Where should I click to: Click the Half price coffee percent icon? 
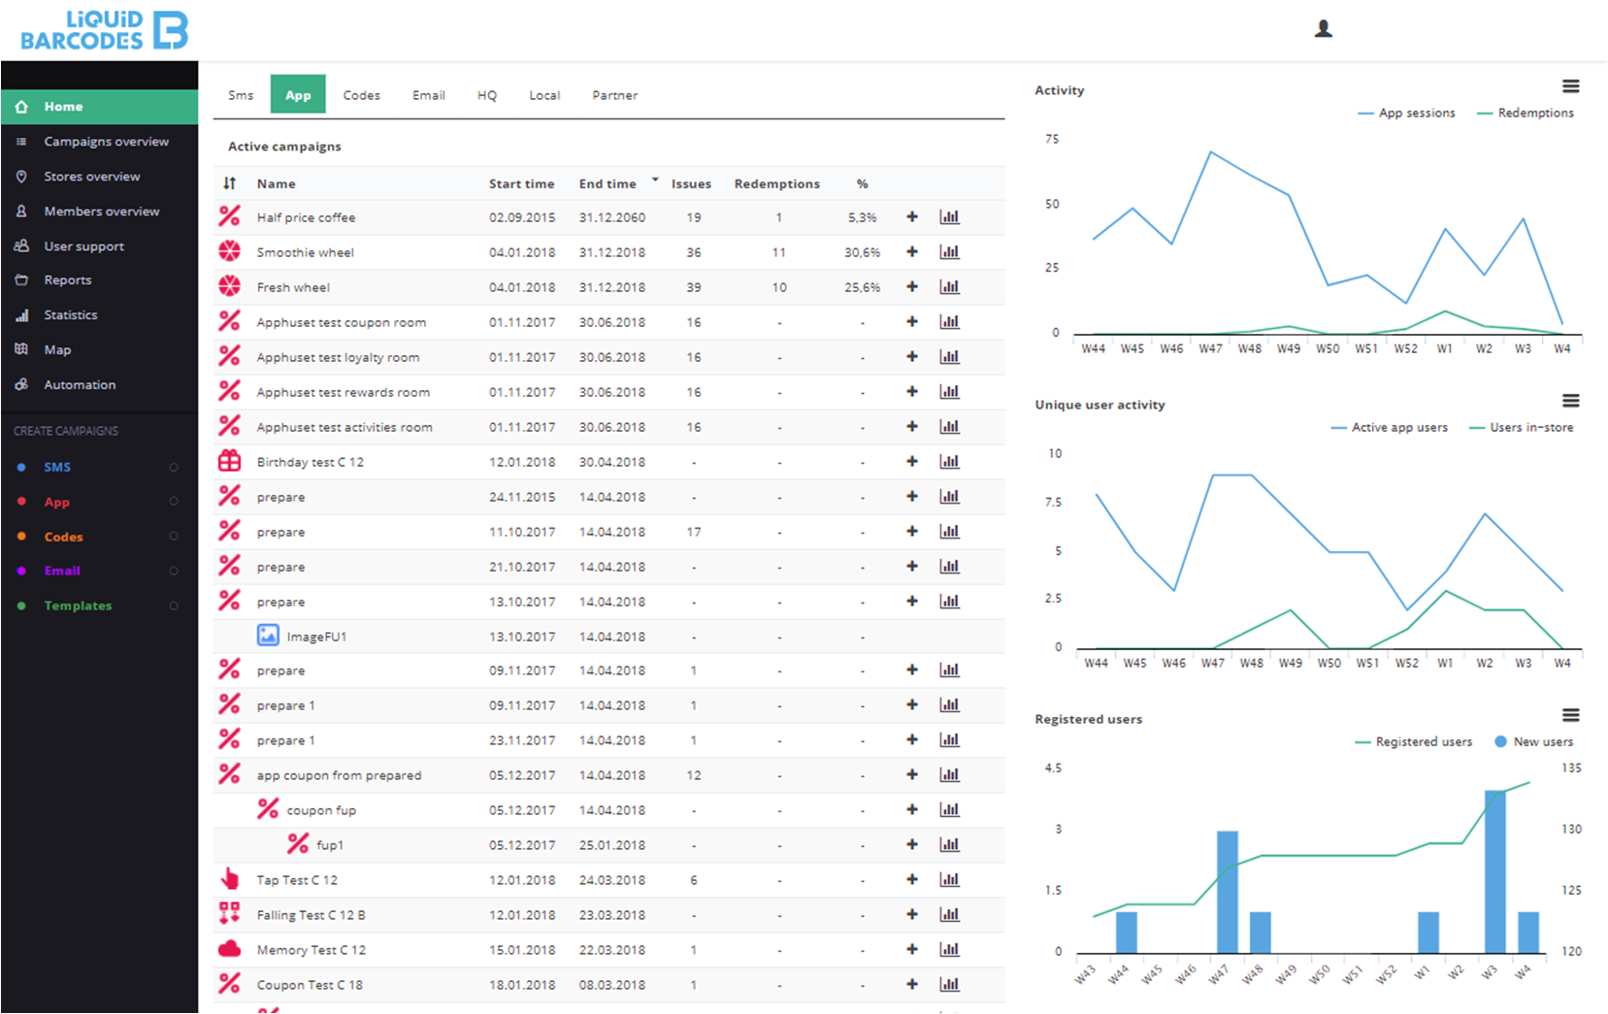tap(230, 216)
